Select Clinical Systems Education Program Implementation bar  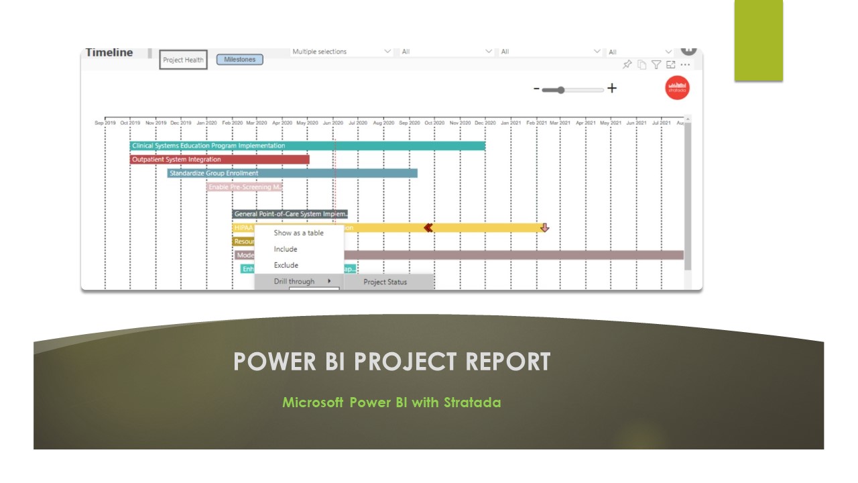tap(307, 146)
